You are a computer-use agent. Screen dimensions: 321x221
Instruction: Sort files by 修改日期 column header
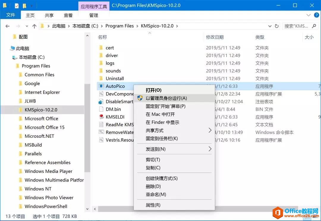pyautogui.click(x=215, y=37)
